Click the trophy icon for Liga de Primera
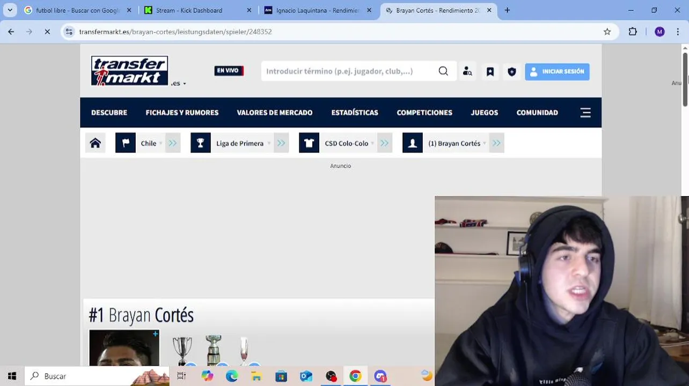The image size is (689, 386). 201,143
